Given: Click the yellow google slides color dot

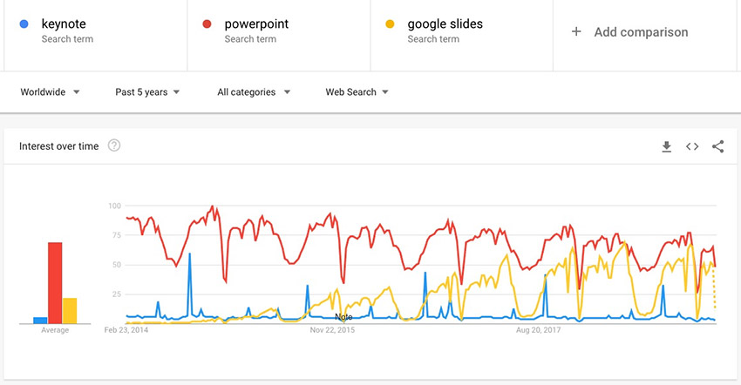Looking at the screenshot, I should coord(390,24).
